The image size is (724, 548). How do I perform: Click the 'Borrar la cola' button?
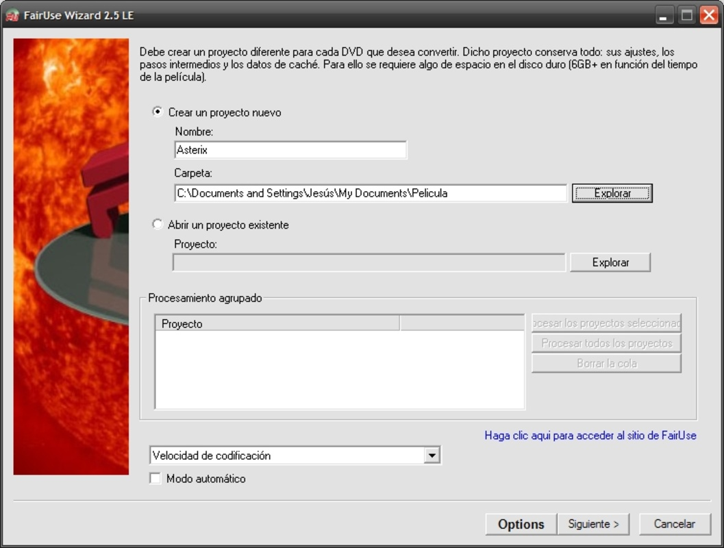[606, 363]
